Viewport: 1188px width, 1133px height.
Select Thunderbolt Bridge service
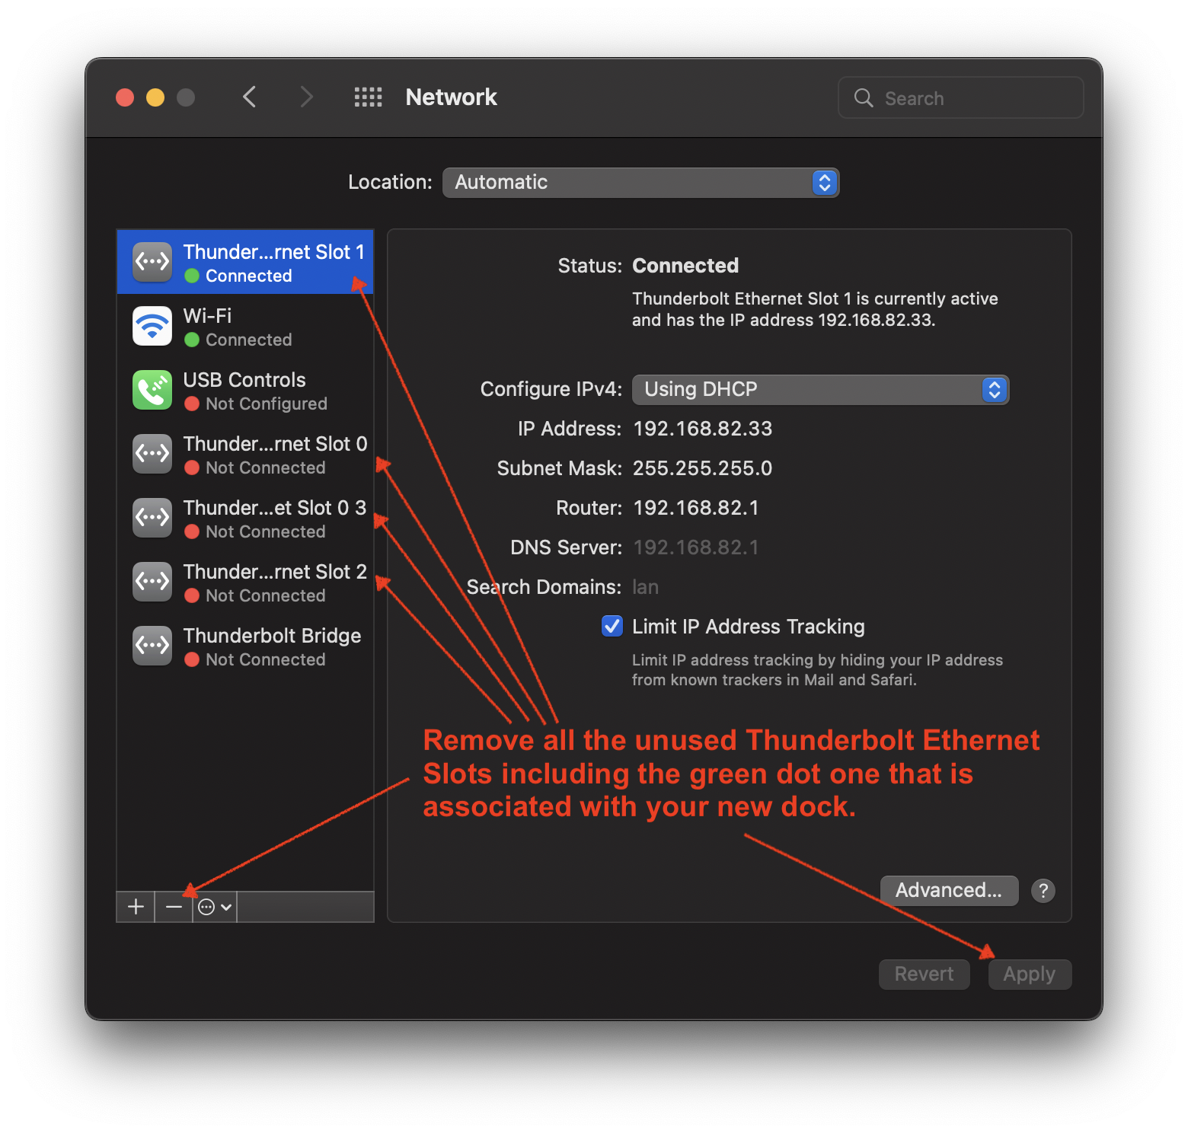tap(245, 646)
